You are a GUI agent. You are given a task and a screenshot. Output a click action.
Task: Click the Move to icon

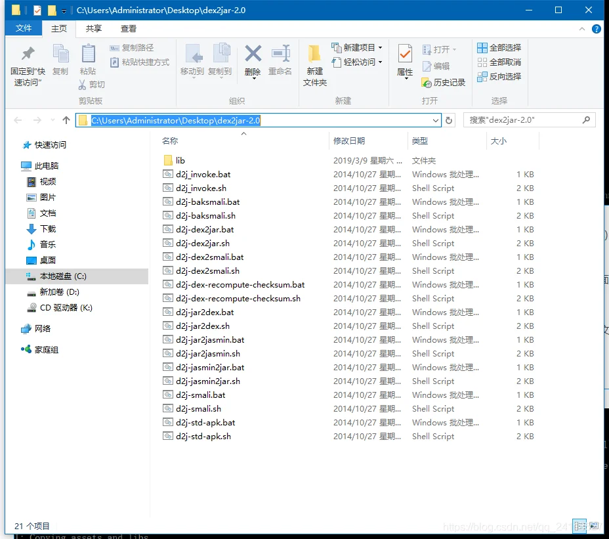194,54
